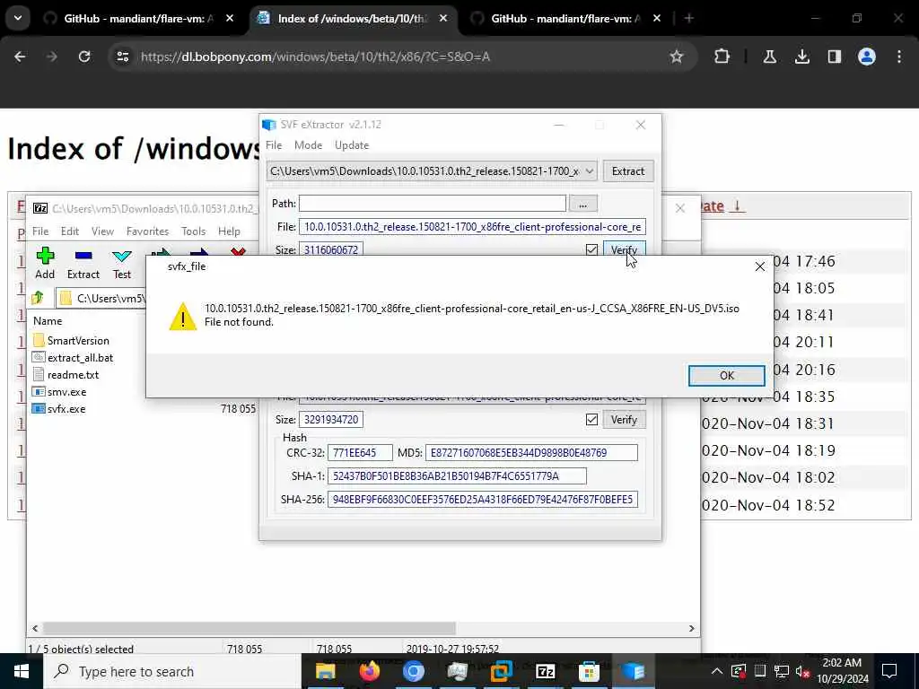Open the SVF file path dropdown
This screenshot has width=919, height=689.
(x=590, y=171)
